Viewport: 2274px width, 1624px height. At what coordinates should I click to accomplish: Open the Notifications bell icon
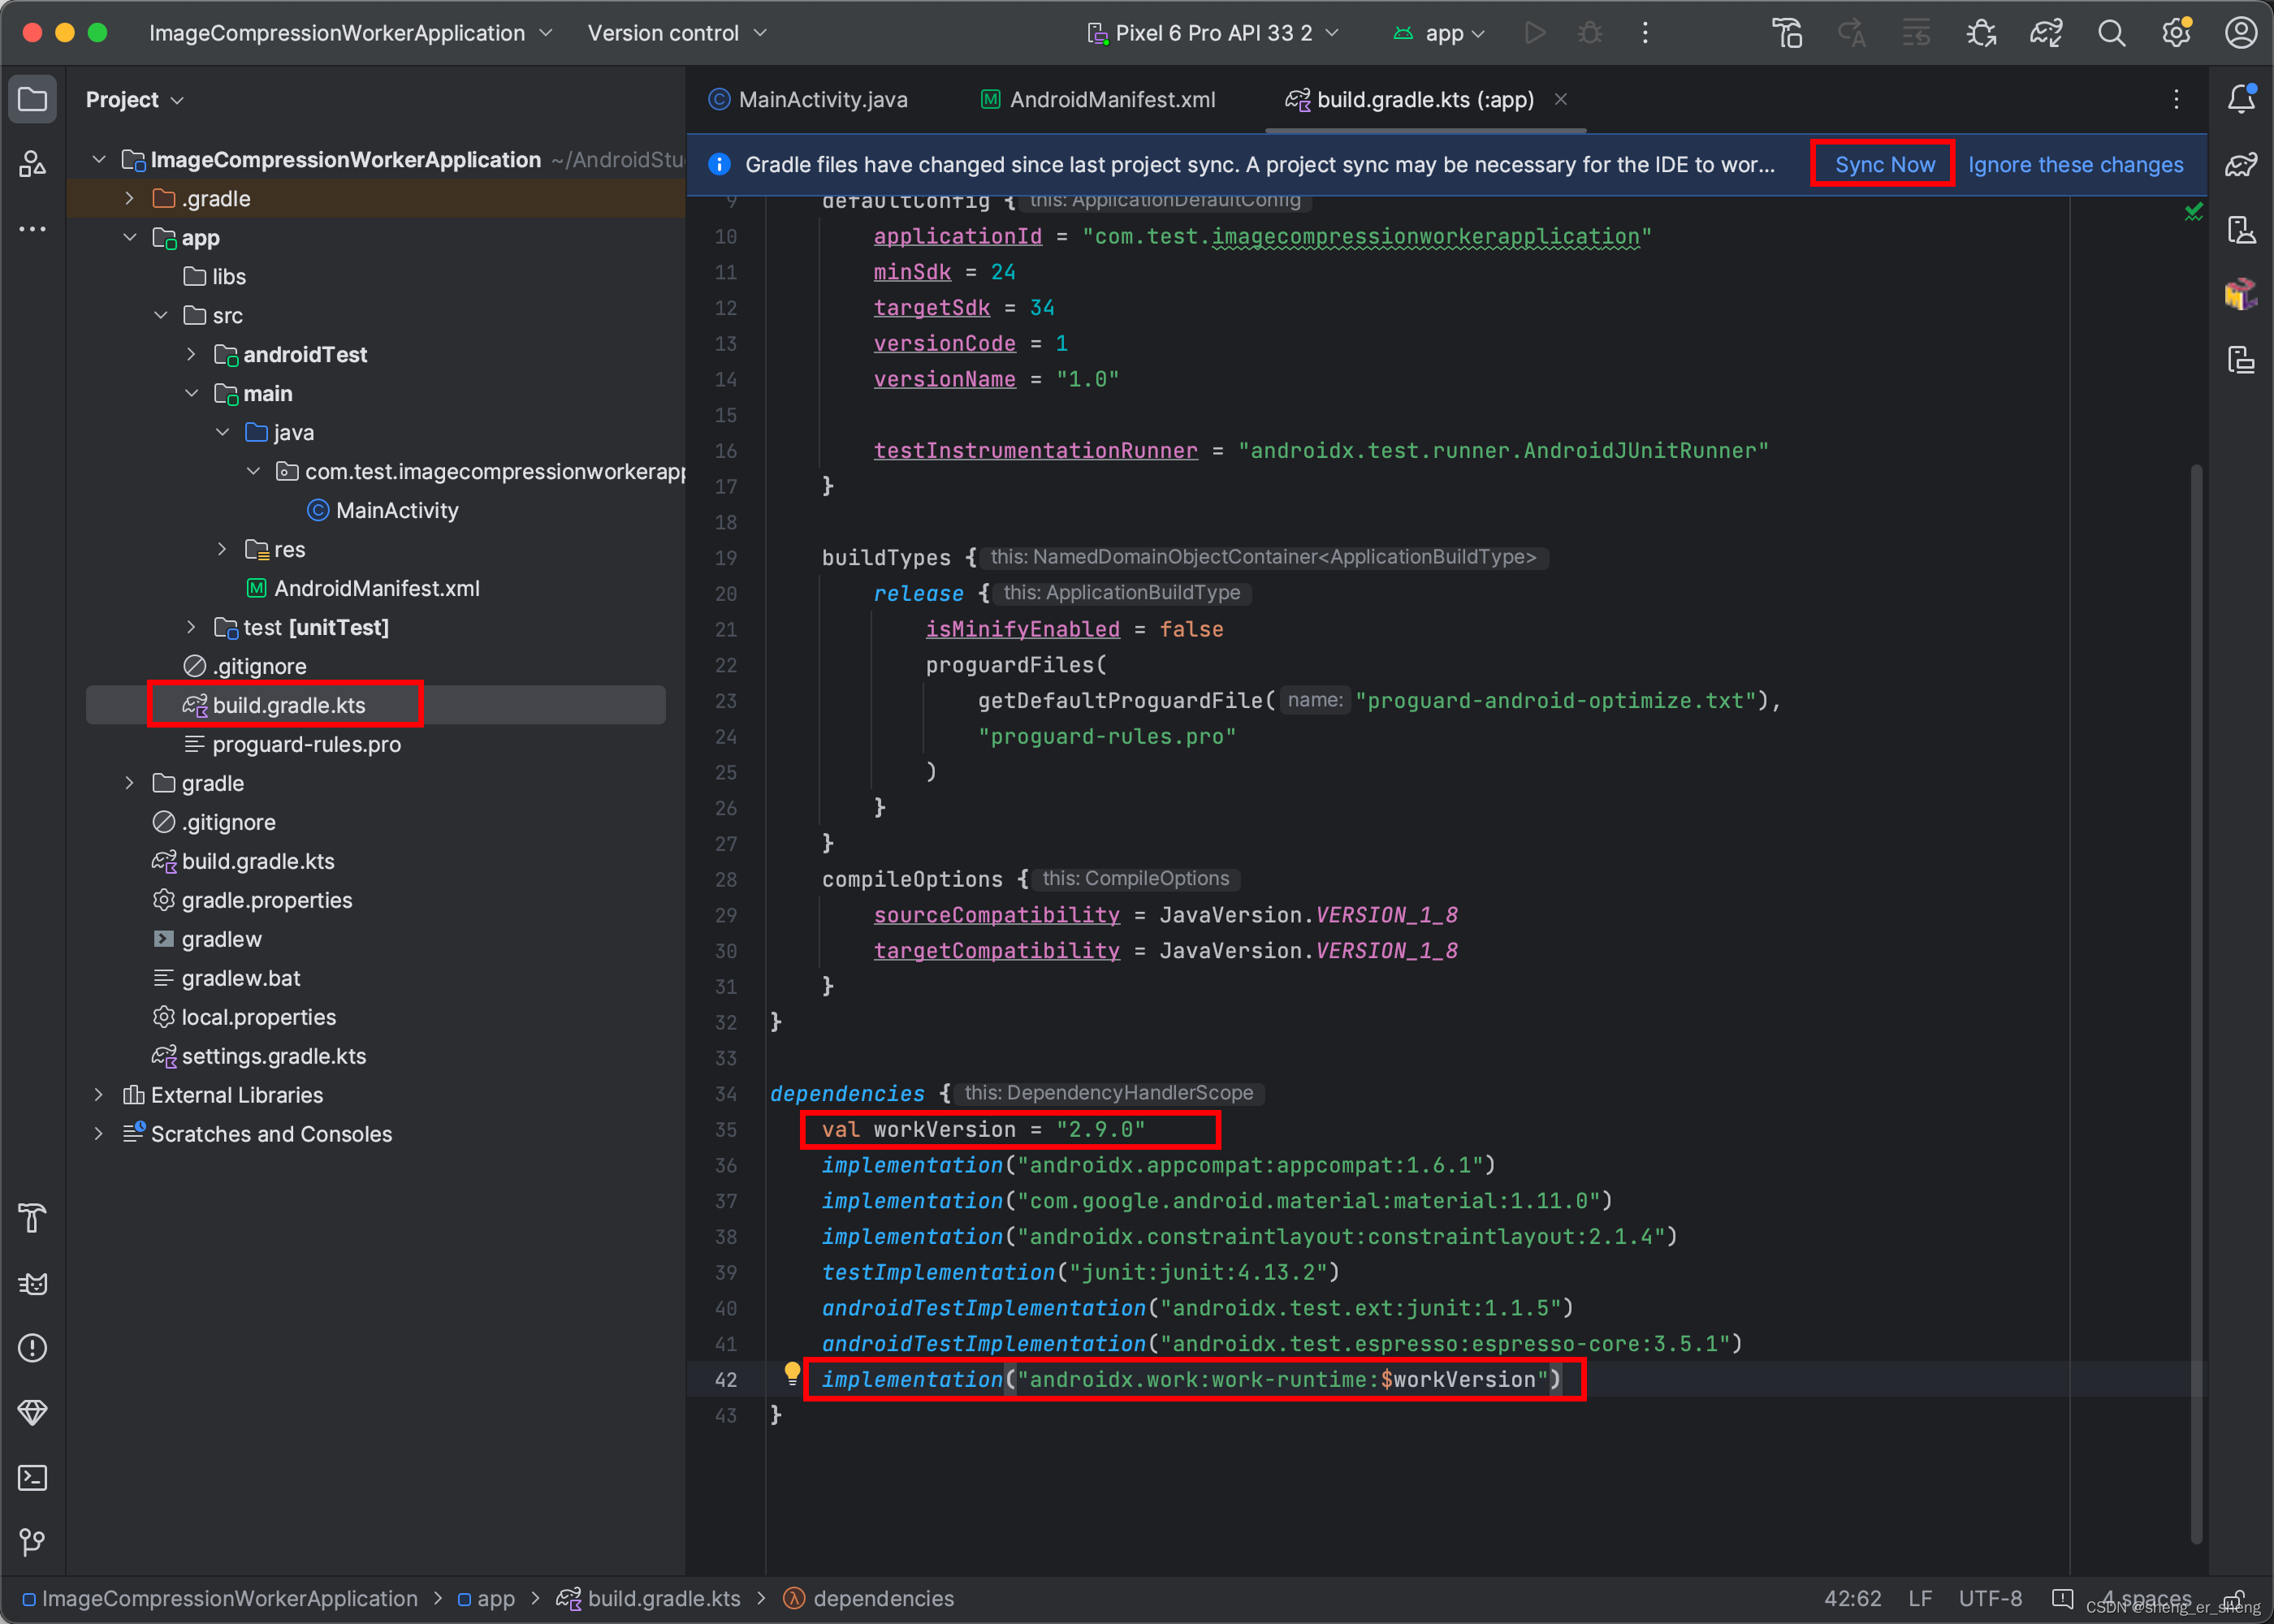tap(2241, 98)
